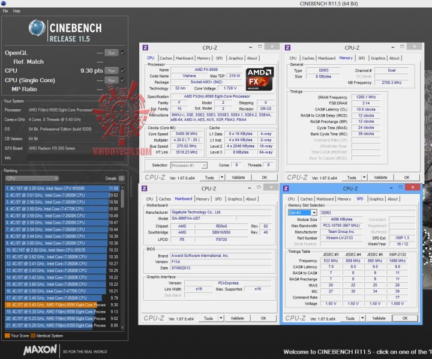Run the OpenGL benchmark
Image resolution: width=432 pixels, height=359 pixels.
coord(112,53)
